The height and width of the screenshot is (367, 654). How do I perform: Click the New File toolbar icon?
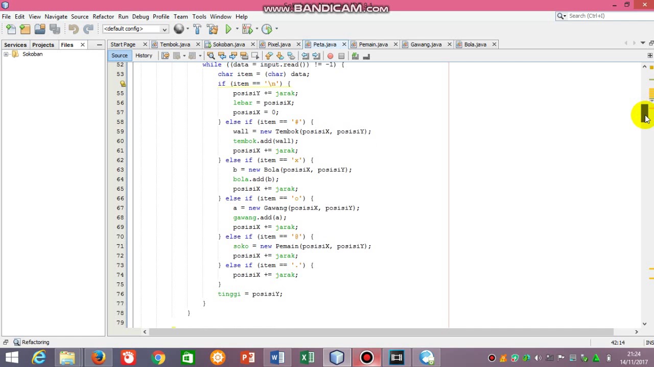click(11, 29)
